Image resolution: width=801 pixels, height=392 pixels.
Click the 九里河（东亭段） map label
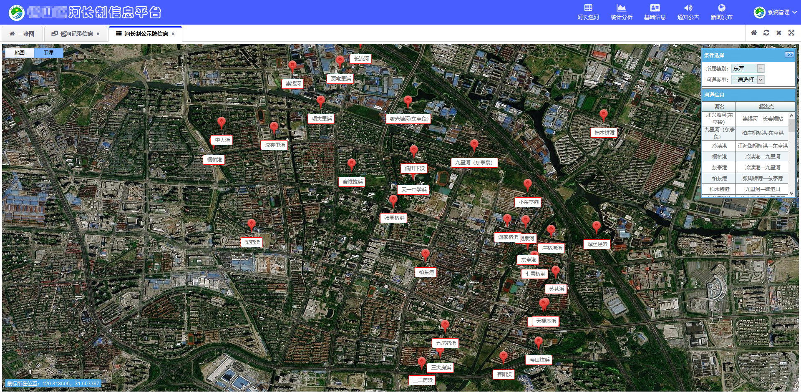pos(474,163)
